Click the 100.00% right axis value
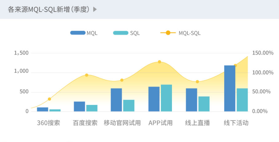This screenshot has height=142, width=279. pyautogui.click(x=263, y=73)
